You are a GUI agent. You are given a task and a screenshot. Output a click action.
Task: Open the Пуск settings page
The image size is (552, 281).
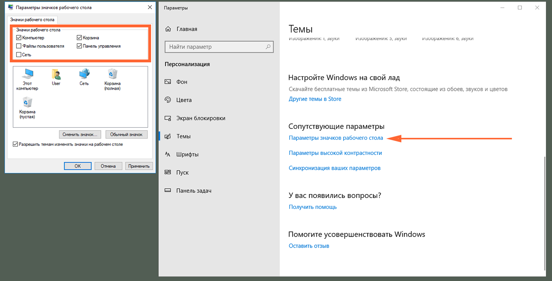219,172
